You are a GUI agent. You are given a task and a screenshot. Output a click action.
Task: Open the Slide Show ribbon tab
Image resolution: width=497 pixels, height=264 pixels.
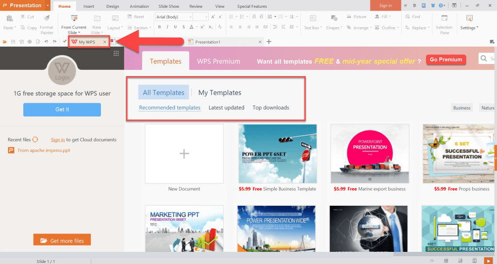point(168,6)
